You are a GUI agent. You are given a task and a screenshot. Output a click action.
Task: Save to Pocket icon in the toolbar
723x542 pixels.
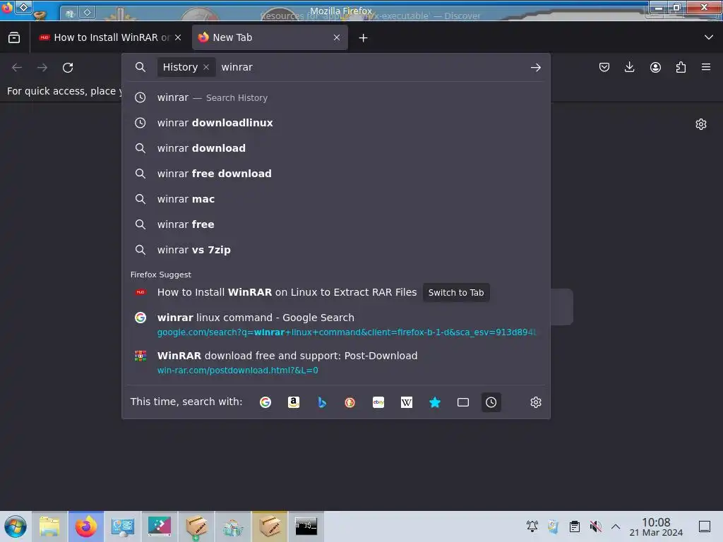604,67
